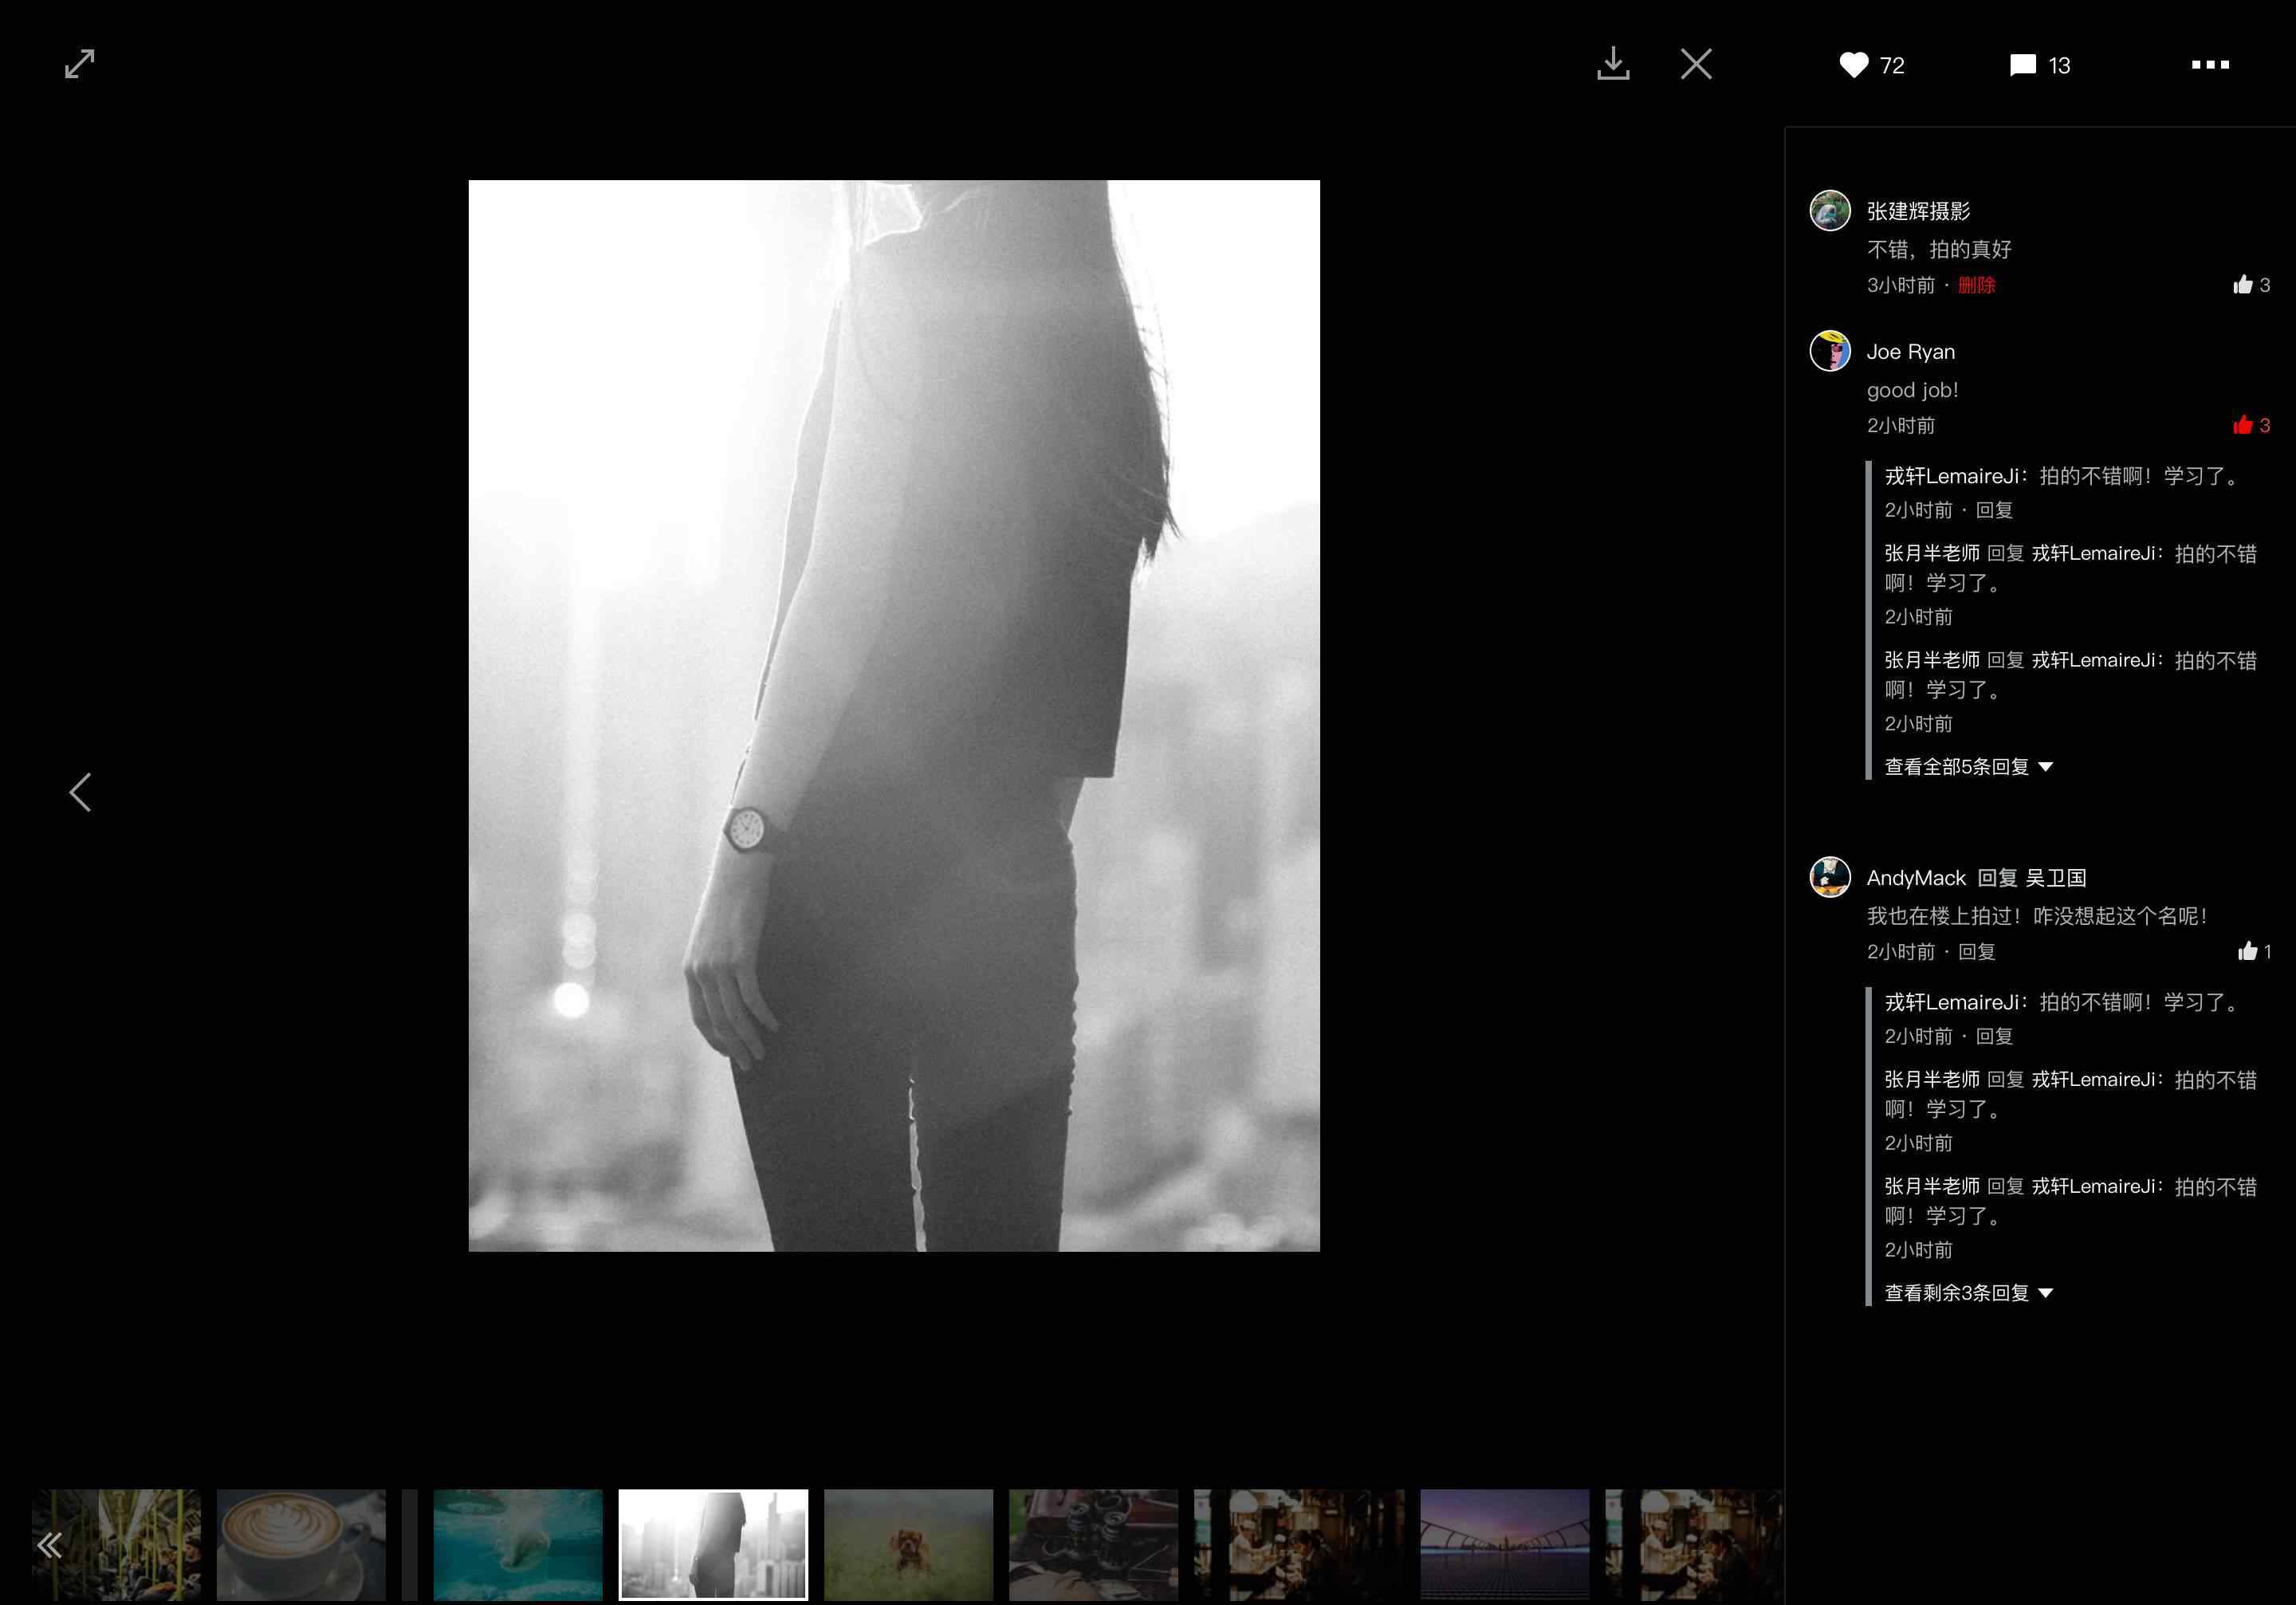Open 张建辉摄影 avatar profile
This screenshot has height=1605, width=2296.
pyautogui.click(x=1830, y=211)
